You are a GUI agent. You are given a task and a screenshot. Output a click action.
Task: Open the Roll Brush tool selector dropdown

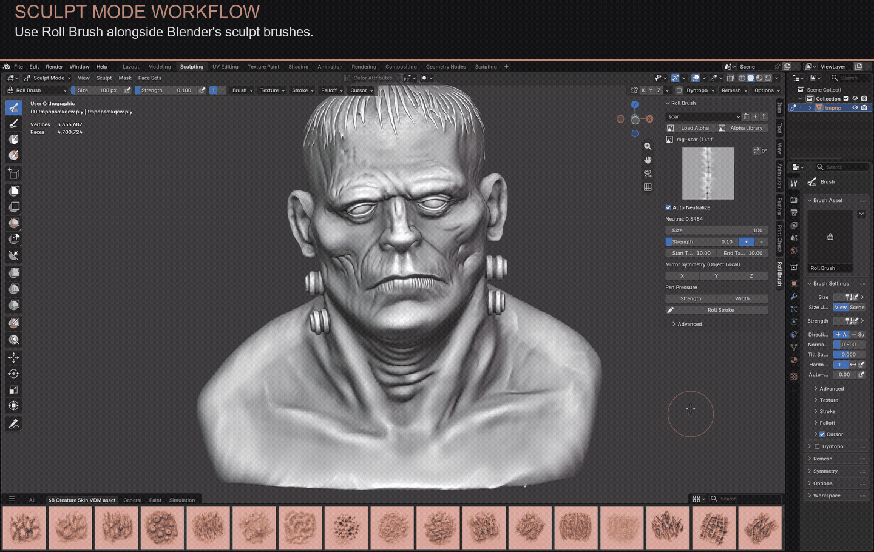coord(36,90)
